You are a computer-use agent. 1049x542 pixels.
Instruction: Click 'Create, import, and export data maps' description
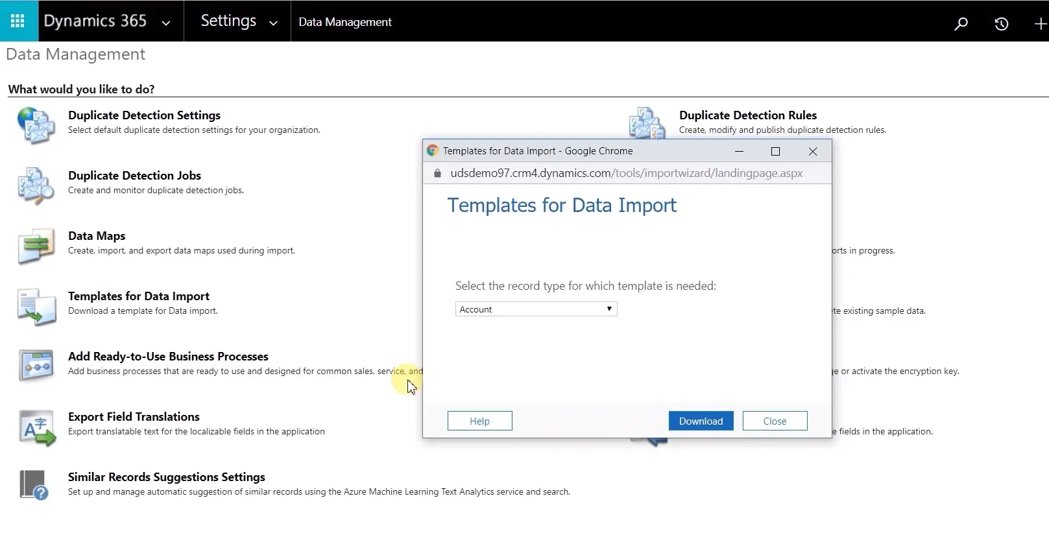tap(182, 251)
